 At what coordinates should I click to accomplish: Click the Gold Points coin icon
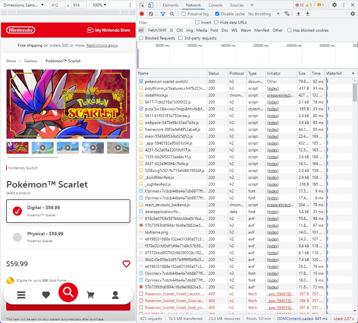tap(10, 281)
